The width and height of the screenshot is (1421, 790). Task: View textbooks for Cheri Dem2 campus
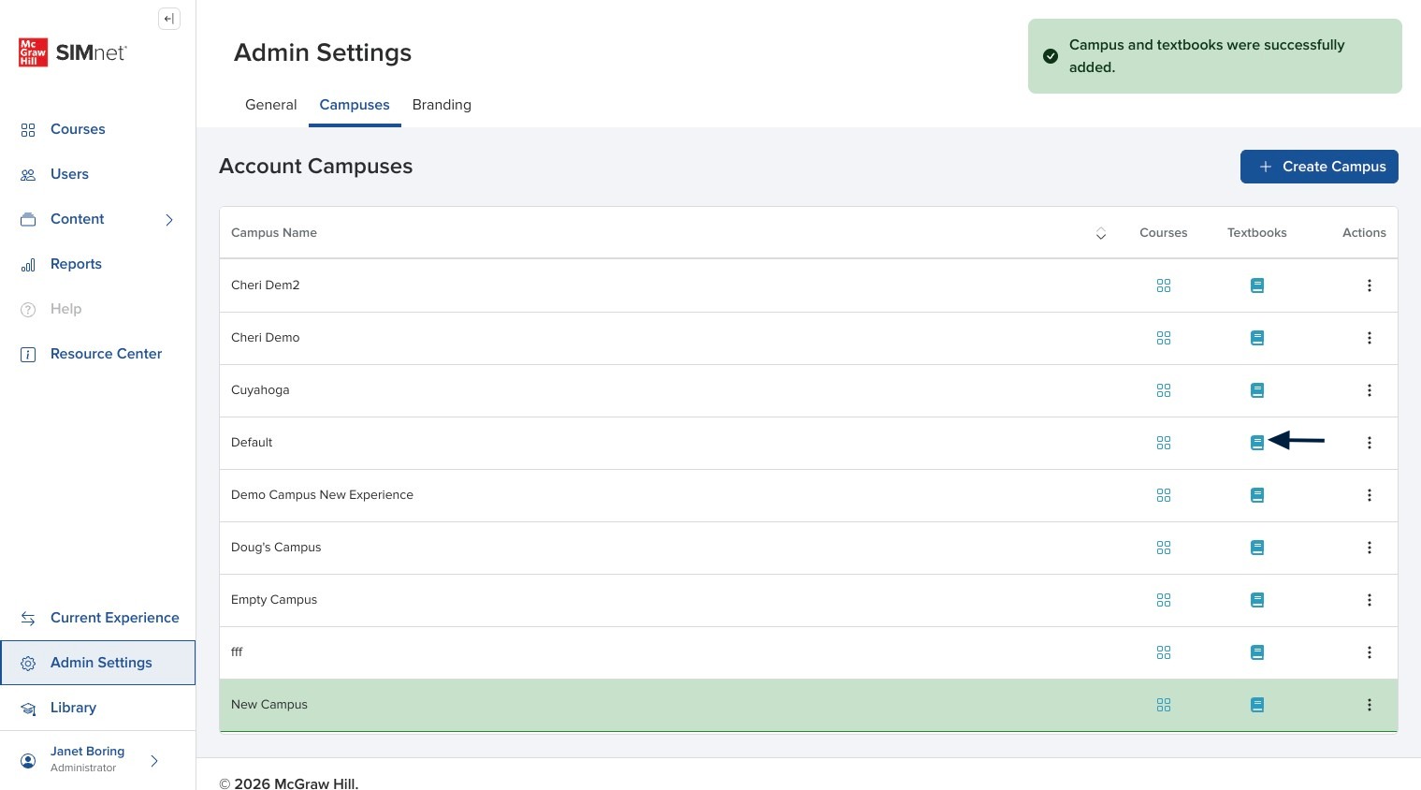pyautogui.click(x=1257, y=285)
